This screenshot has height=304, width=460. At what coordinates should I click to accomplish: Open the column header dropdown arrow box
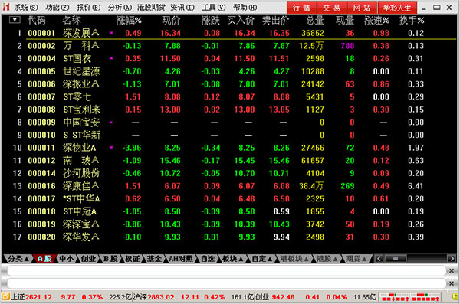(x=15, y=20)
